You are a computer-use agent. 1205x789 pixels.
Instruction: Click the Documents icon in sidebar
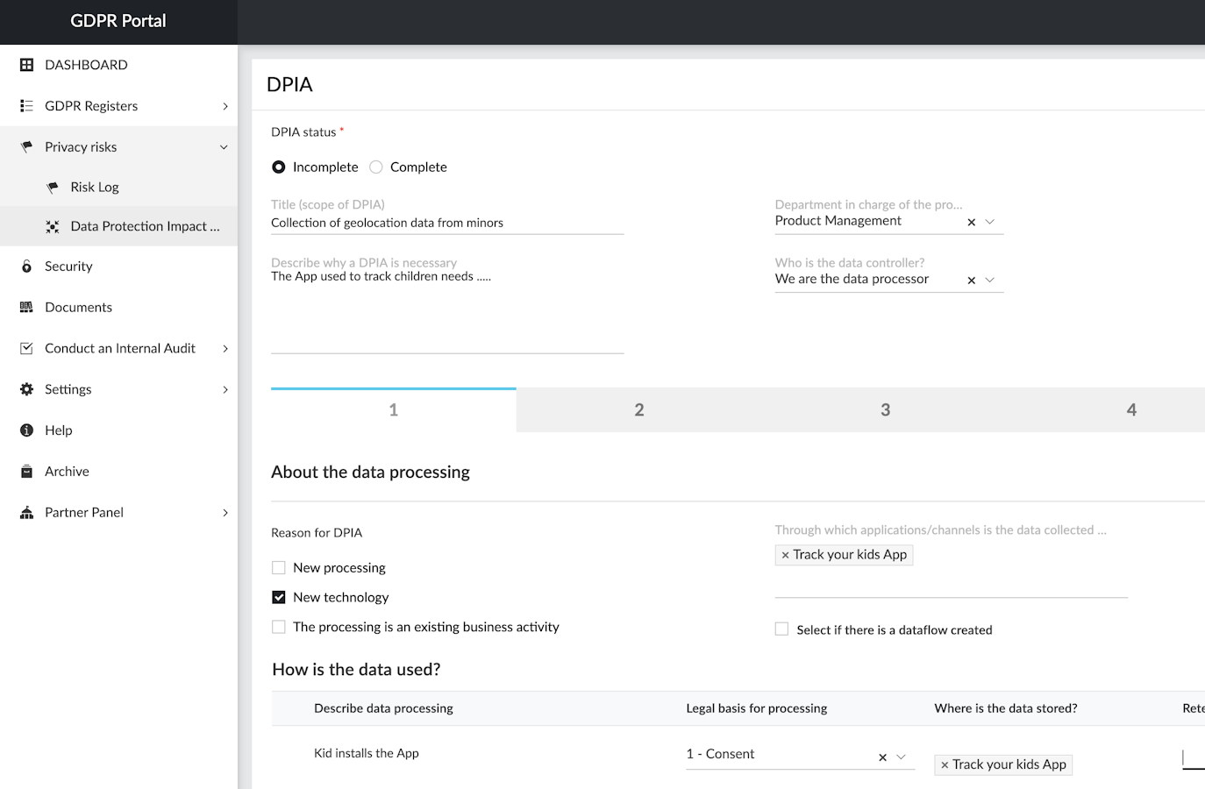(26, 308)
